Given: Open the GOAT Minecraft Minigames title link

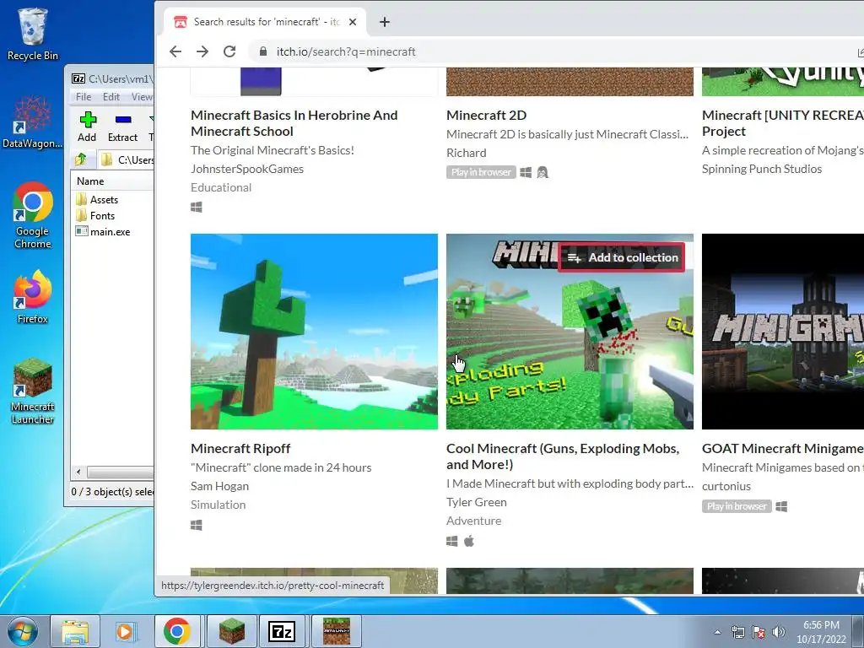Looking at the screenshot, I should tap(783, 449).
